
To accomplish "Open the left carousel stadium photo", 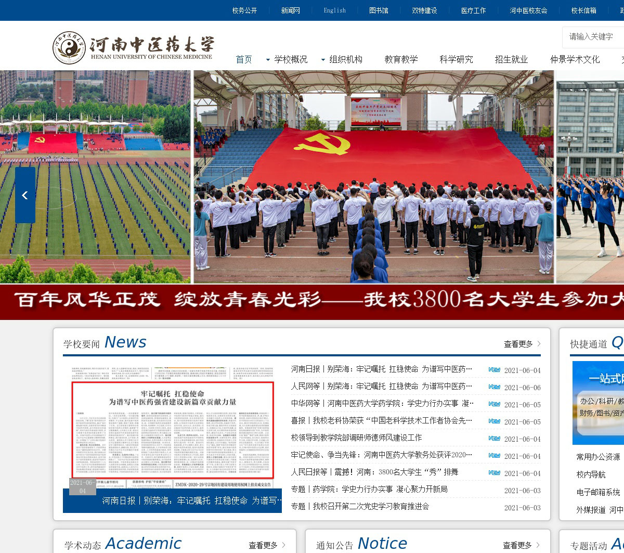I will tap(95, 177).
